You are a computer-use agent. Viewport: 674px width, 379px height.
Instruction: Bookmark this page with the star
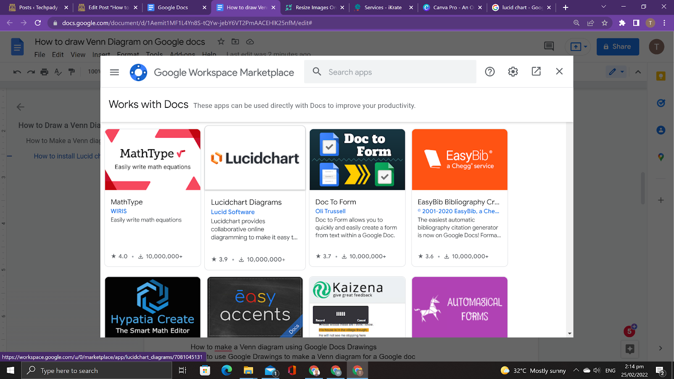[604, 23]
